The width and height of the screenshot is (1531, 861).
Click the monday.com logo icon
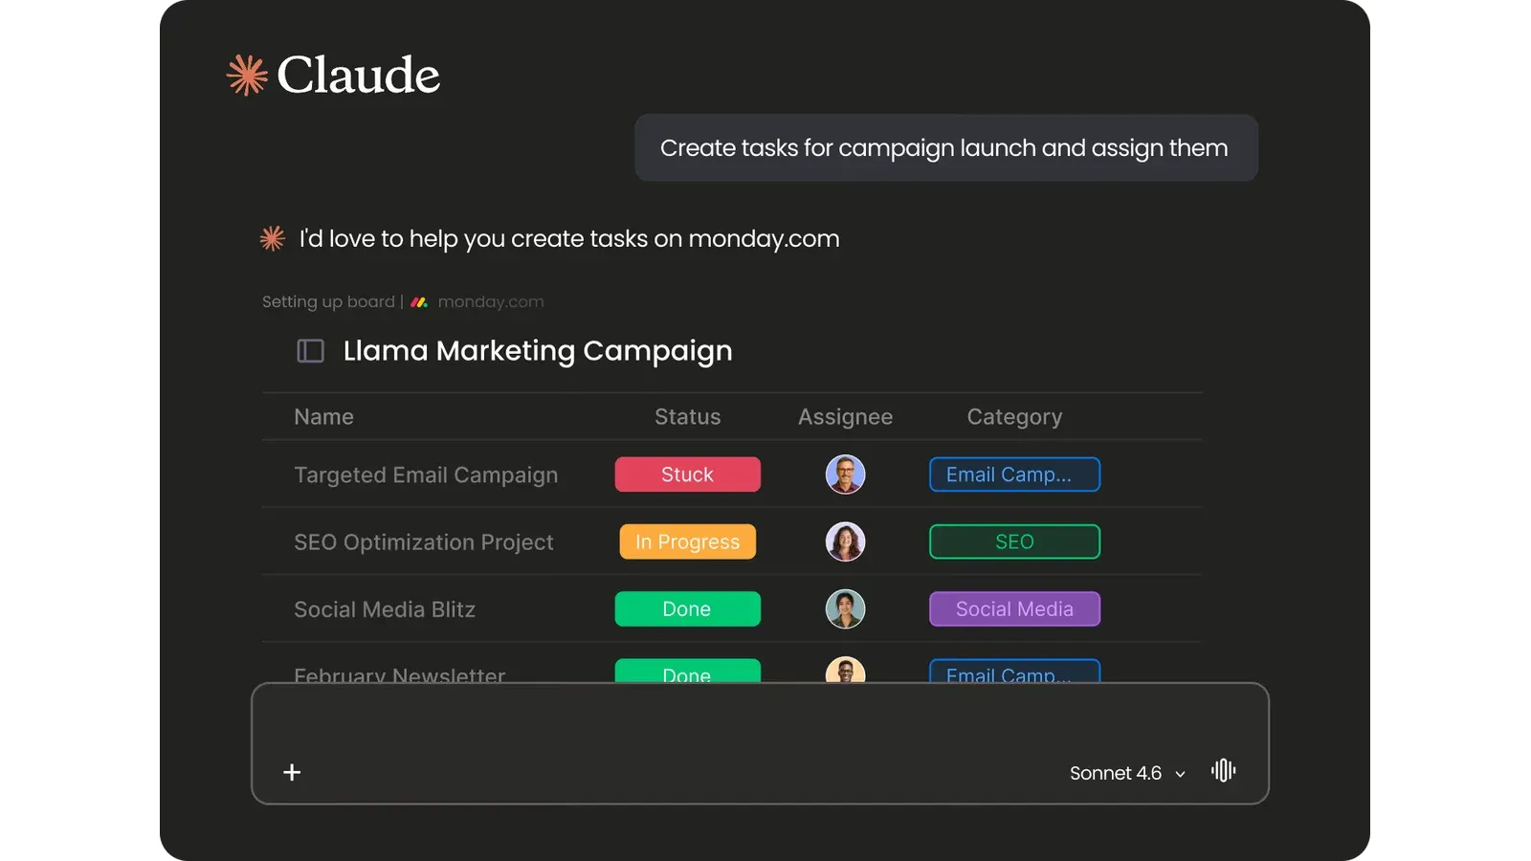tap(419, 302)
